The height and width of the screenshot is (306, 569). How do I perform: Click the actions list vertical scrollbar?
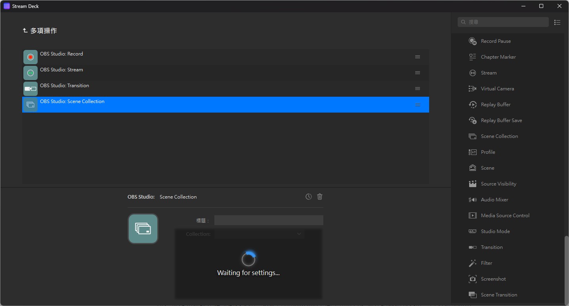pos(567,270)
